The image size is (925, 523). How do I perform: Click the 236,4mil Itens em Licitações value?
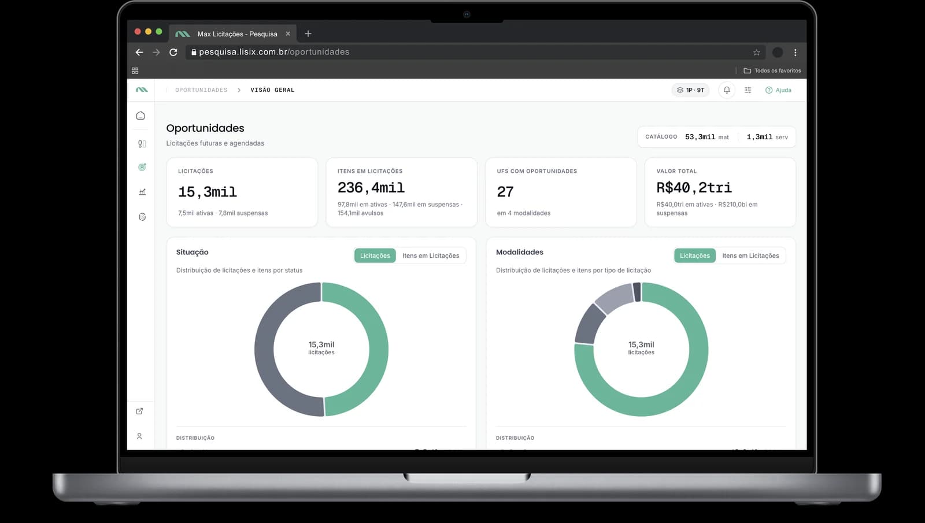point(371,188)
